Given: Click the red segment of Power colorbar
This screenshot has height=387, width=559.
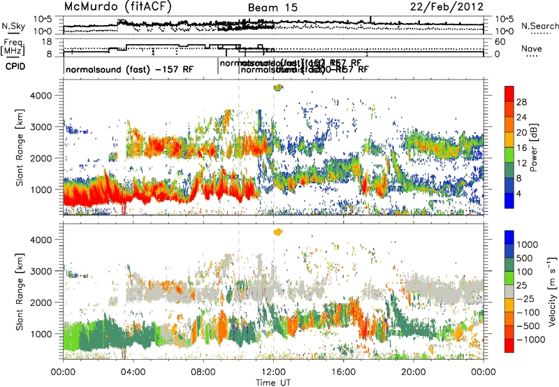Looking at the screenshot, I should coord(509,94).
